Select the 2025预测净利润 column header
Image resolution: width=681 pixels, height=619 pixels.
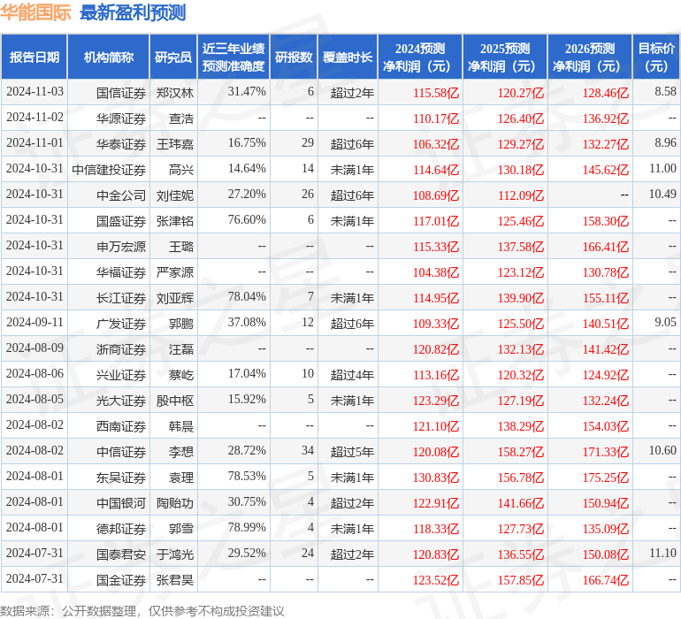coord(505,57)
